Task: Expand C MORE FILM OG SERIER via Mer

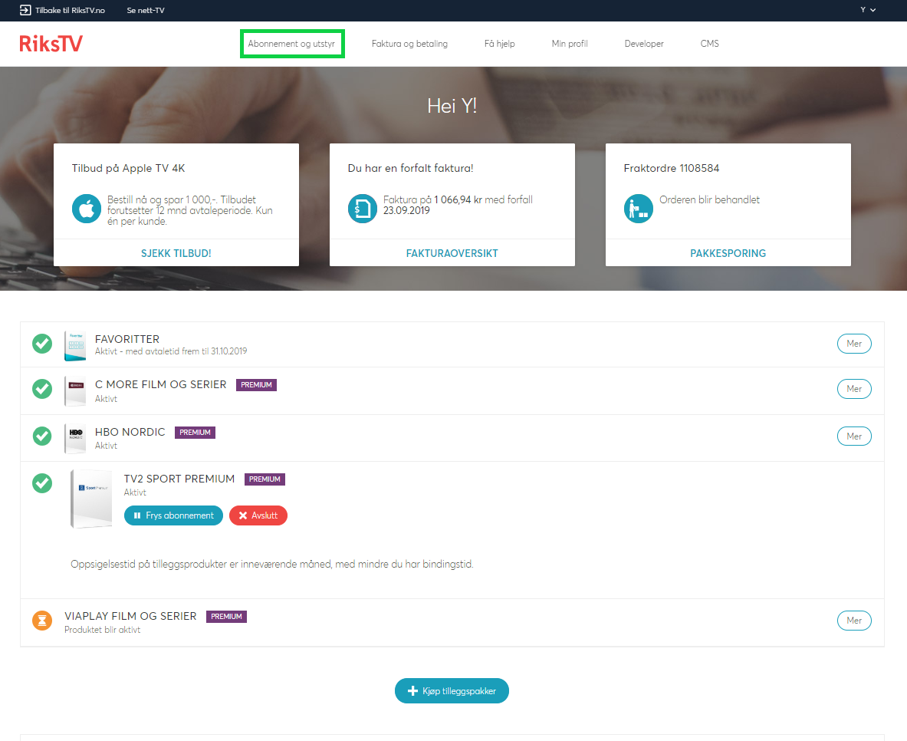Action: pyautogui.click(x=854, y=388)
